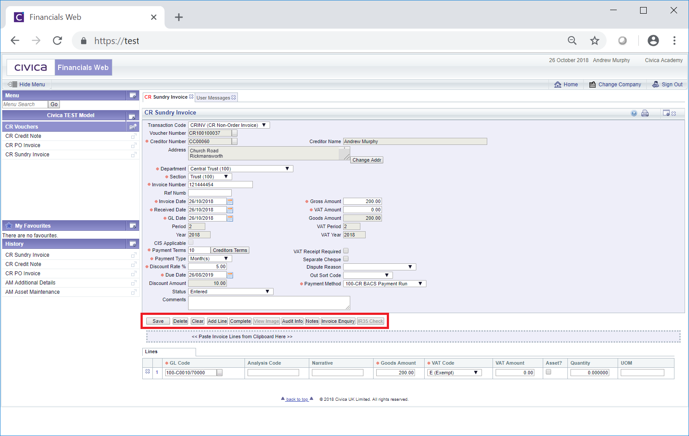The height and width of the screenshot is (436, 689).
Task: Close the CR Sundry Invoice tab icon
Action: click(x=191, y=97)
